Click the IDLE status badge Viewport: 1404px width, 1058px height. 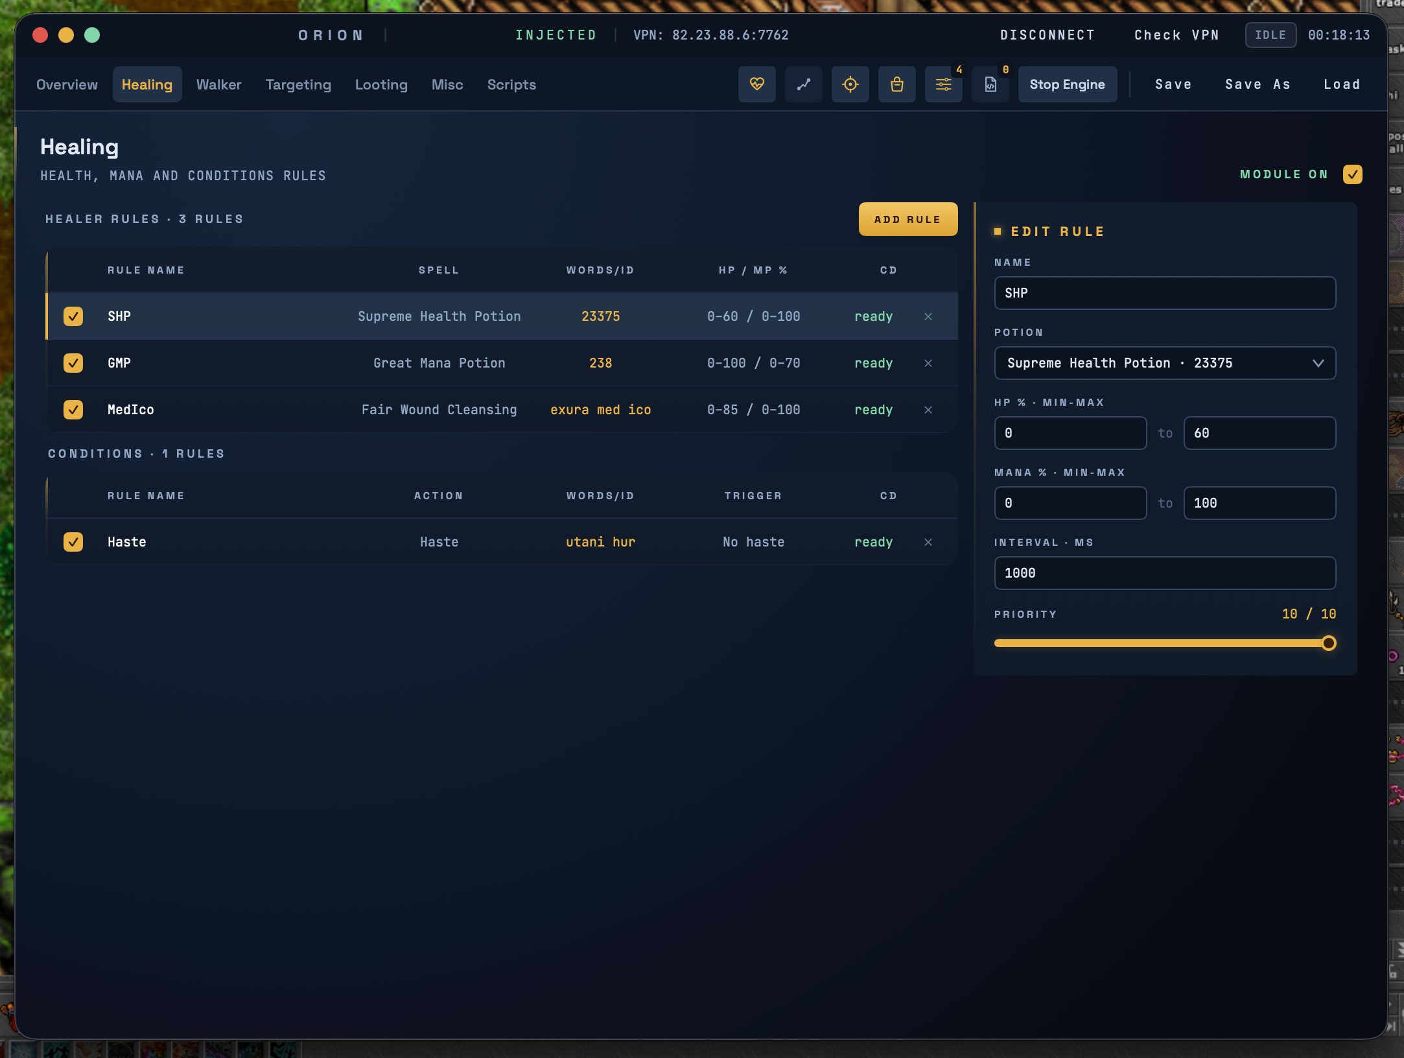[x=1270, y=35]
